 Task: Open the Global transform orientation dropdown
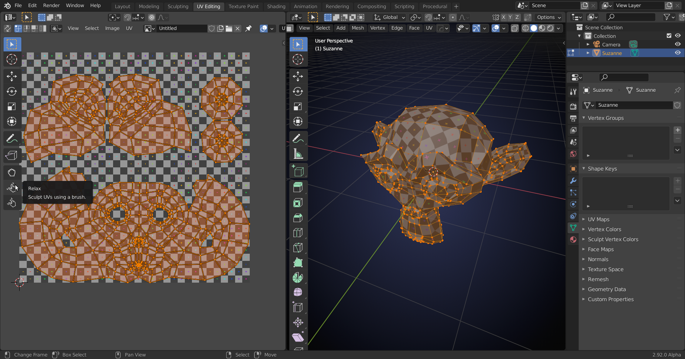(389, 17)
